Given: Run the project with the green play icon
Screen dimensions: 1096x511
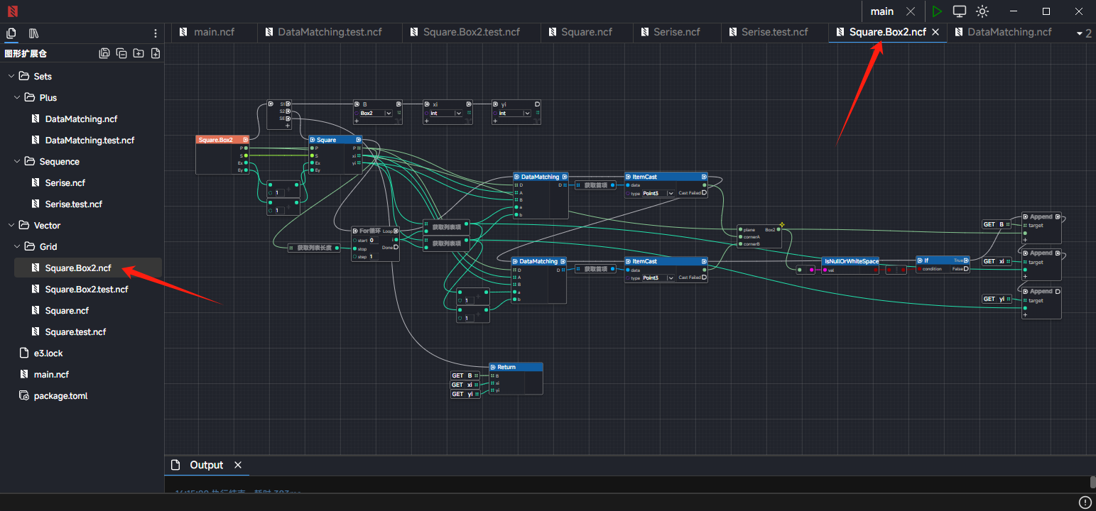Looking at the screenshot, I should (x=937, y=11).
